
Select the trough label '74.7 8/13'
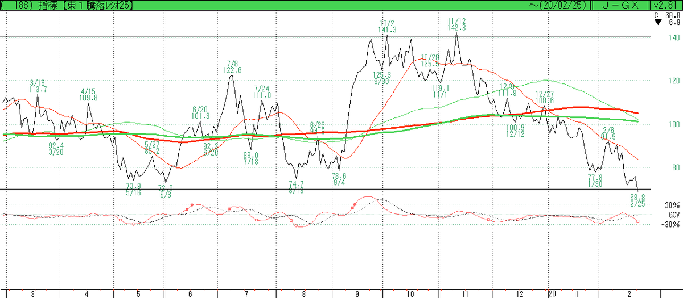[296, 187]
